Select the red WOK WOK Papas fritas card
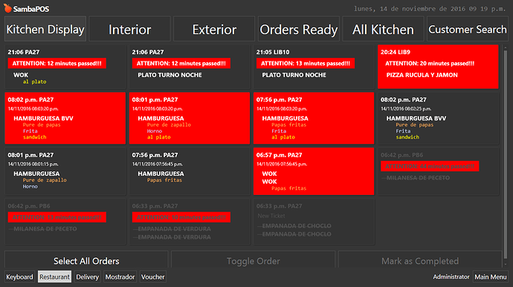This screenshot has height=287, width=513. [314, 171]
